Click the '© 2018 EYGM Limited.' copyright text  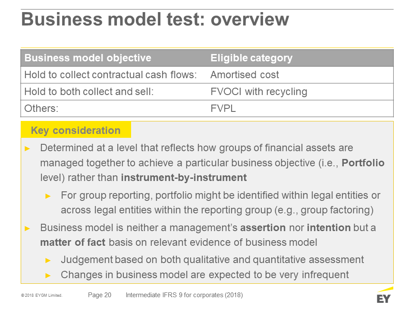[x=42, y=295]
